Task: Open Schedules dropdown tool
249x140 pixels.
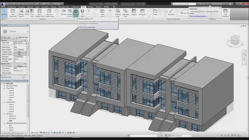Action: coord(142,13)
